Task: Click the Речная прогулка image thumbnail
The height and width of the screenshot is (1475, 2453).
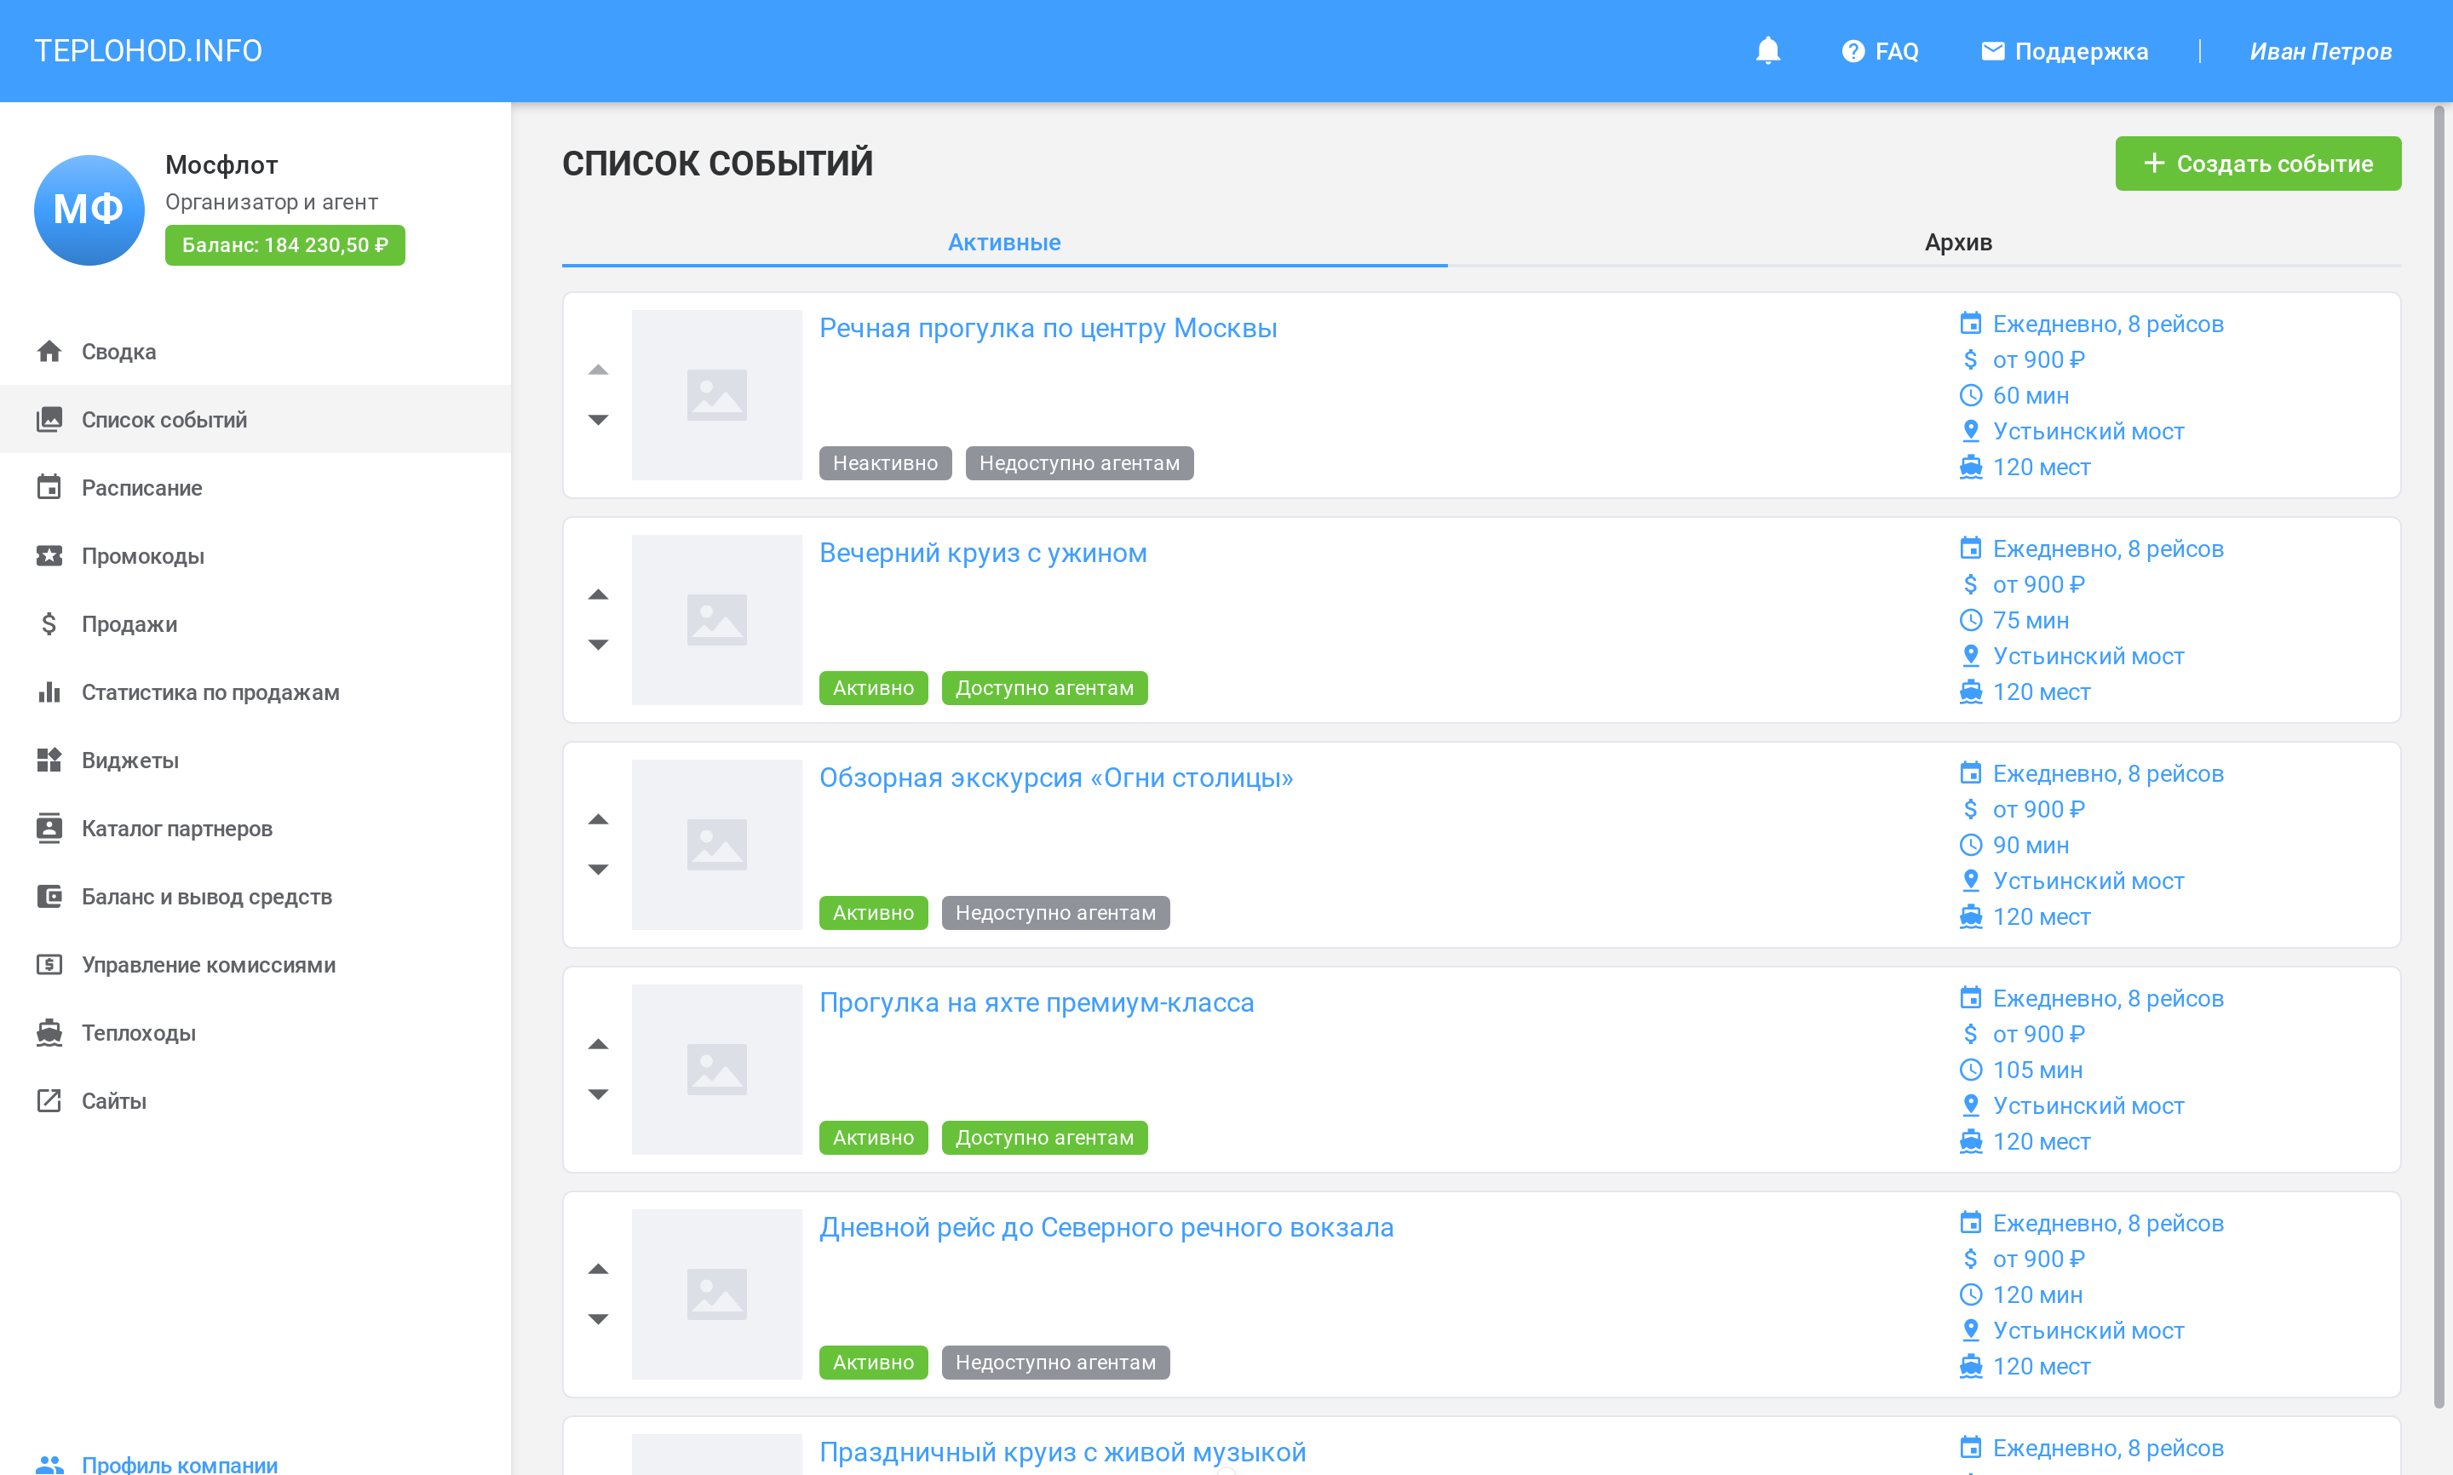Action: (716, 394)
